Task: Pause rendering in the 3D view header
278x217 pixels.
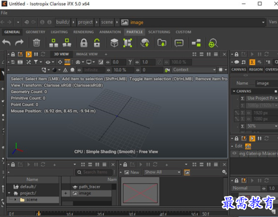Action: 36,54
